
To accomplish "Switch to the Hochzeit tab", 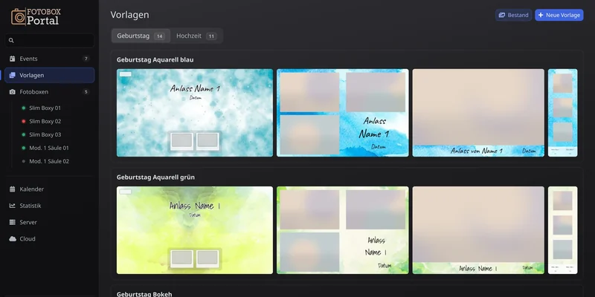I will click(x=196, y=36).
